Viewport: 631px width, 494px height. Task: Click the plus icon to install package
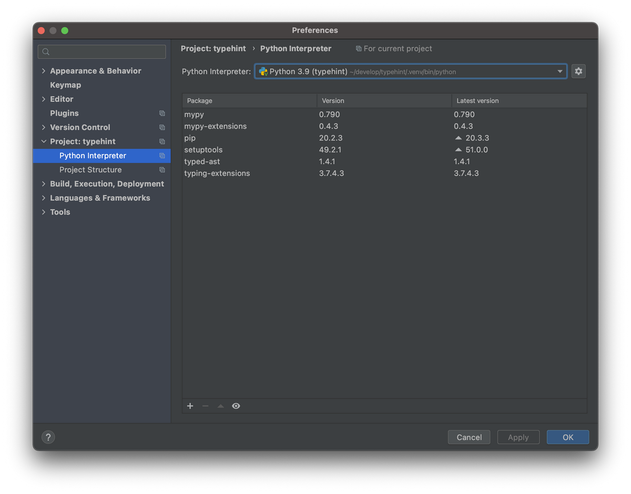click(x=190, y=406)
